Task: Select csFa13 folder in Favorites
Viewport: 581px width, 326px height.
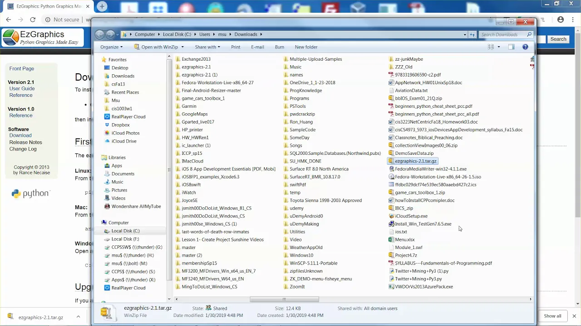Action: click(x=118, y=84)
